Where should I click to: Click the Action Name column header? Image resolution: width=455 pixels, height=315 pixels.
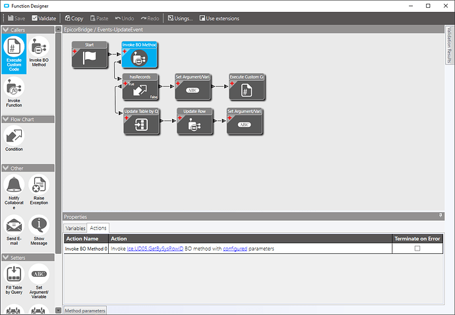[86, 239]
